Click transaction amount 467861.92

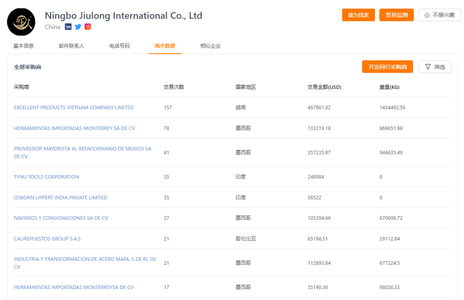pyautogui.click(x=319, y=107)
